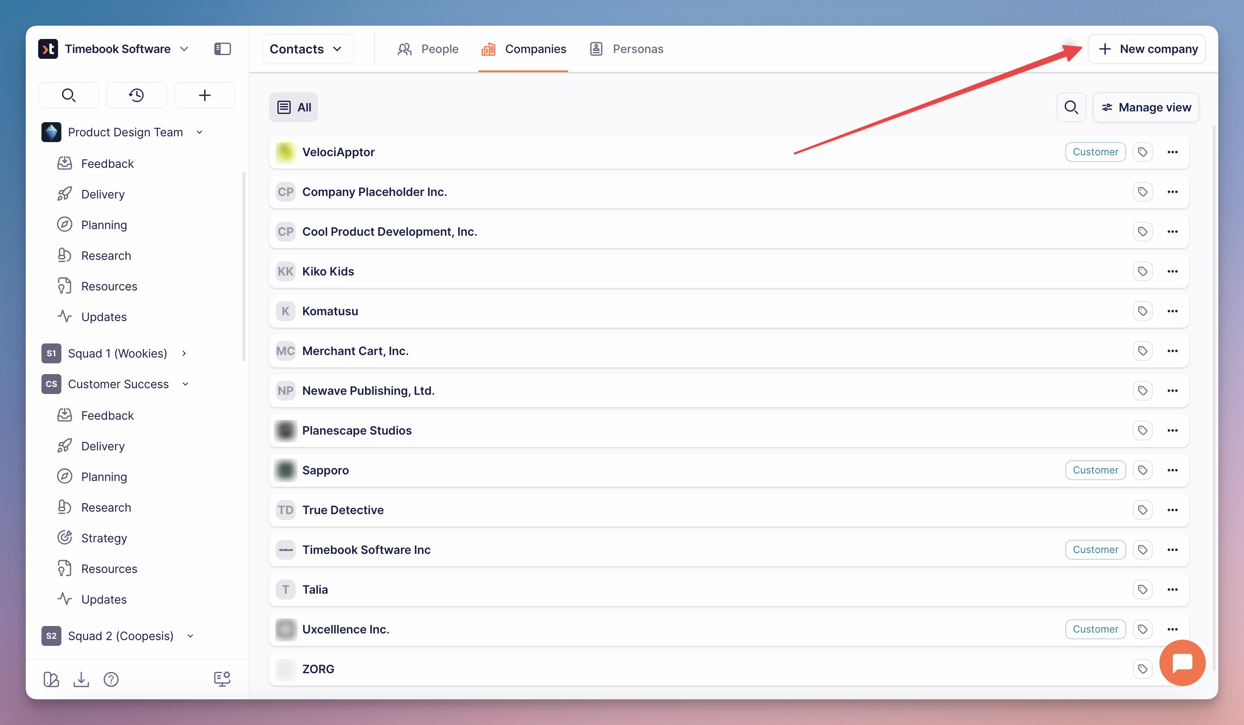Expand Squad 1 (Wookies) section

(184, 353)
